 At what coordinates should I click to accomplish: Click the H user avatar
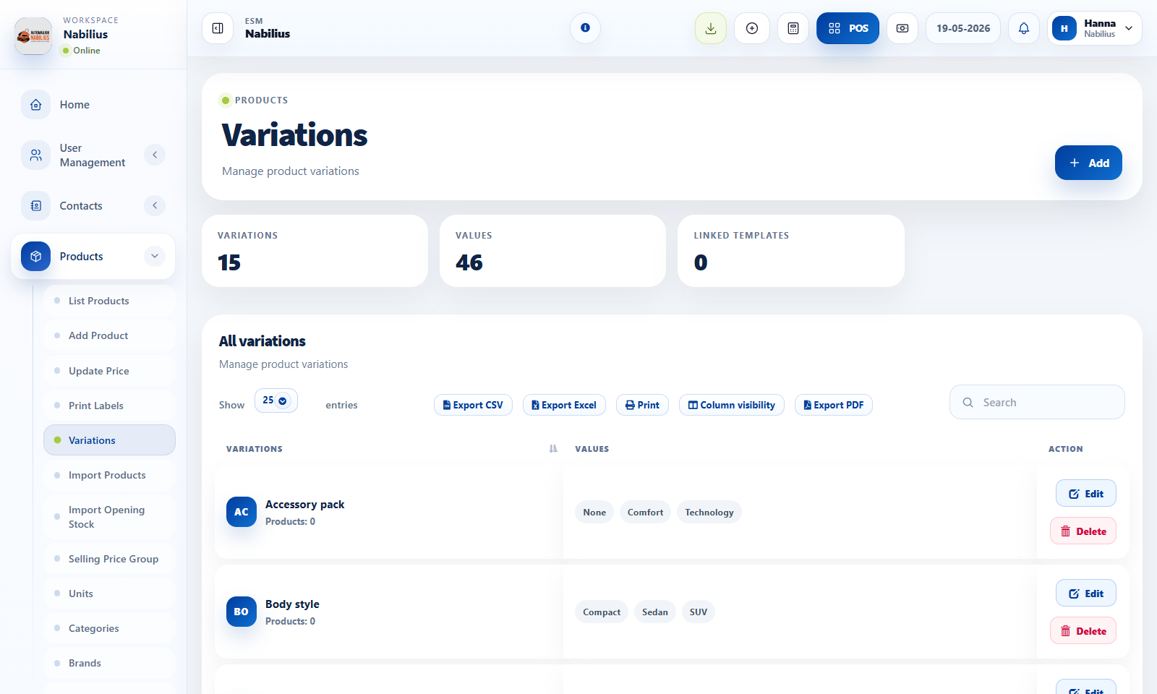click(x=1064, y=28)
